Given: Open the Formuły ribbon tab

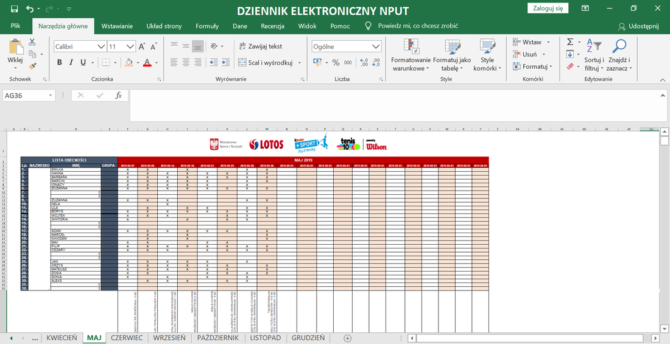Looking at the screenshot, I should (207, 26).
